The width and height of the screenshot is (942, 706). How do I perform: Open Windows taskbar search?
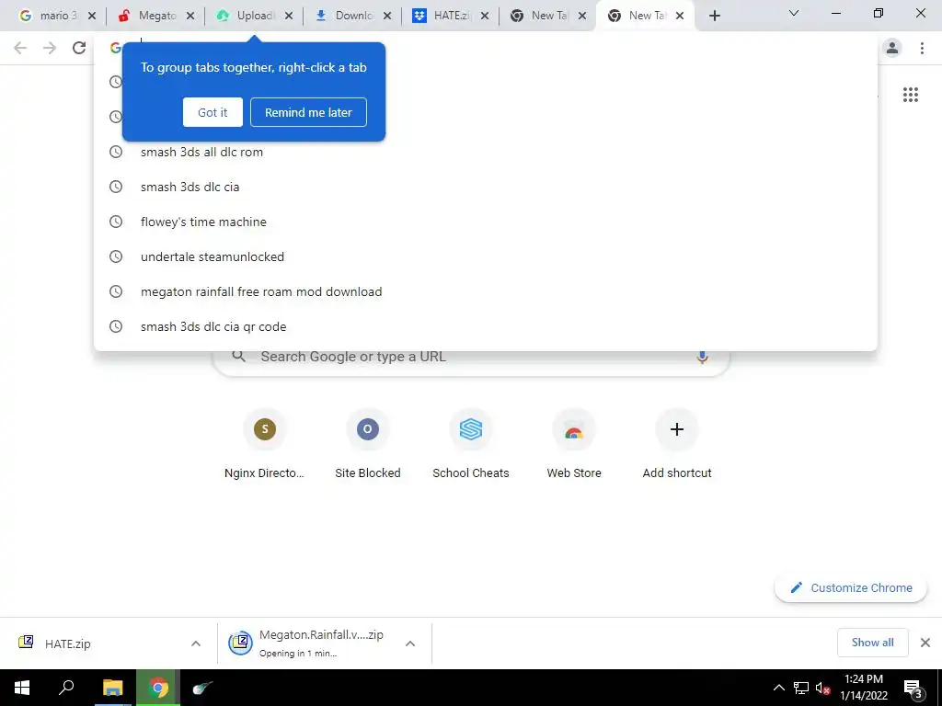[66, 688]
